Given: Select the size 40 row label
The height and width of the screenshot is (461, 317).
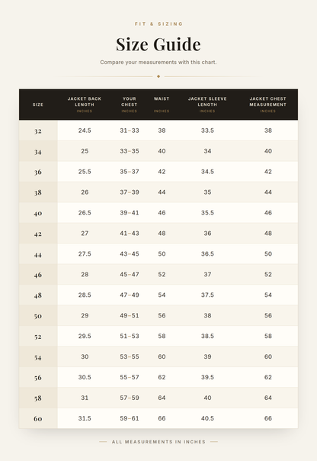Looking at the screenshot, I should tap(38, 213).
